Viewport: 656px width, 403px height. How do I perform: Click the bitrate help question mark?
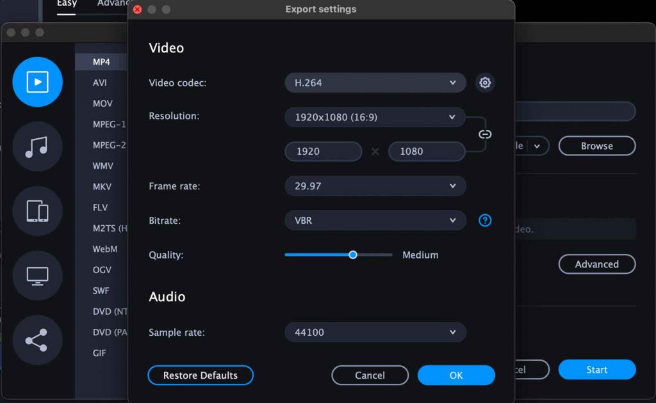[x=485, y=220]
